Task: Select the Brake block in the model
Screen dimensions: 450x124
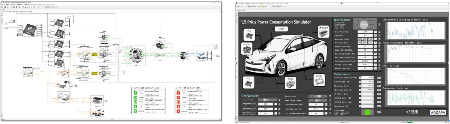Action: click(x=59, y=23)
